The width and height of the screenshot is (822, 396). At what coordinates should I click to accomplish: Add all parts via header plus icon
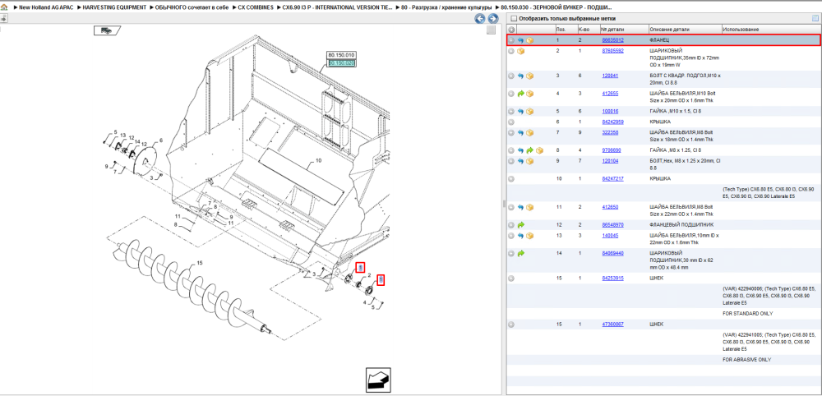(x=511, y=30)
